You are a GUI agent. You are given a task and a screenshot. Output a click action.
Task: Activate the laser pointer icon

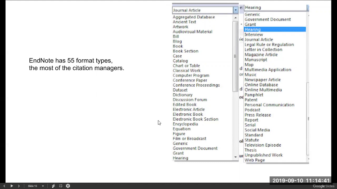[x=53, y=186]
